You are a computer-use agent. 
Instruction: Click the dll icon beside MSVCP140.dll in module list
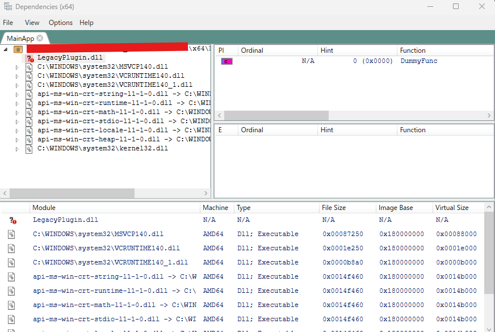click(11, 234)
